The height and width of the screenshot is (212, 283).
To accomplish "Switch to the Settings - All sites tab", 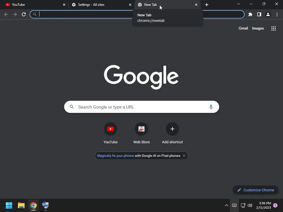I will pos(101,5).
